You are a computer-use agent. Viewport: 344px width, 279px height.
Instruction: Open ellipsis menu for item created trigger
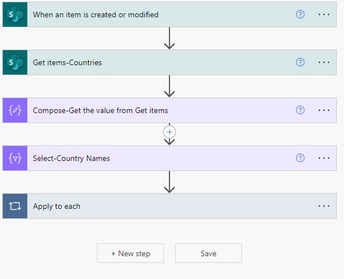tap(324, 14)
